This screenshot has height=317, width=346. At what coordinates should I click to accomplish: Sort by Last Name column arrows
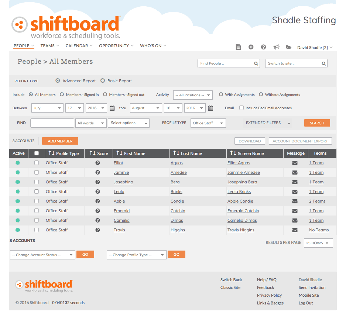click(176, 153)
